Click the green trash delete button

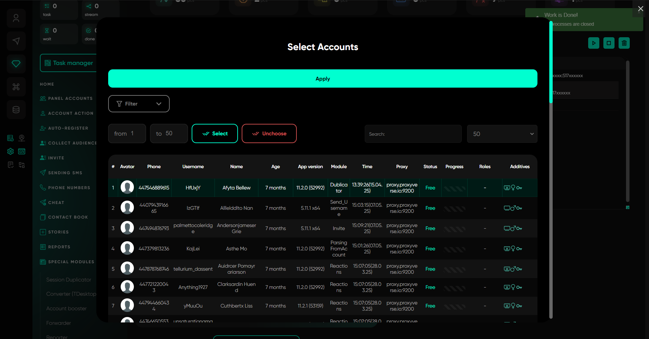click(x=624, y=43)
